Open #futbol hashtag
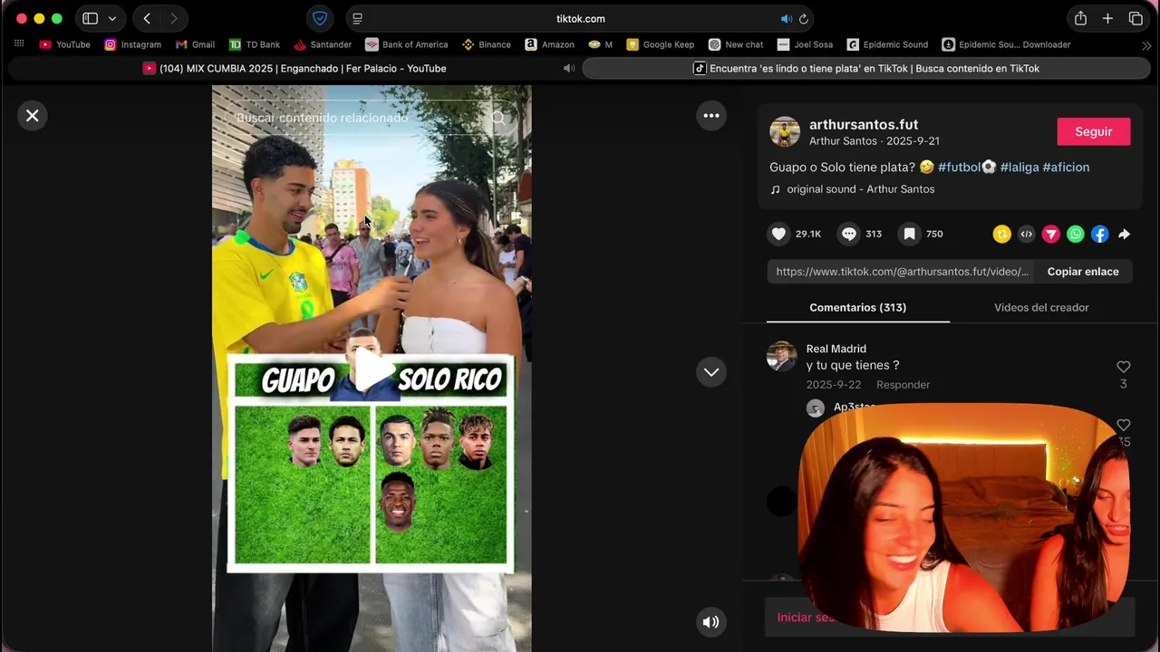The image size is (1160, 652). [x=967, y=167]
